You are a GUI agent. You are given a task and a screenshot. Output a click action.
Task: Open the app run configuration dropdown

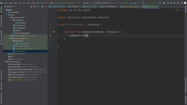[x=87, y=3]
